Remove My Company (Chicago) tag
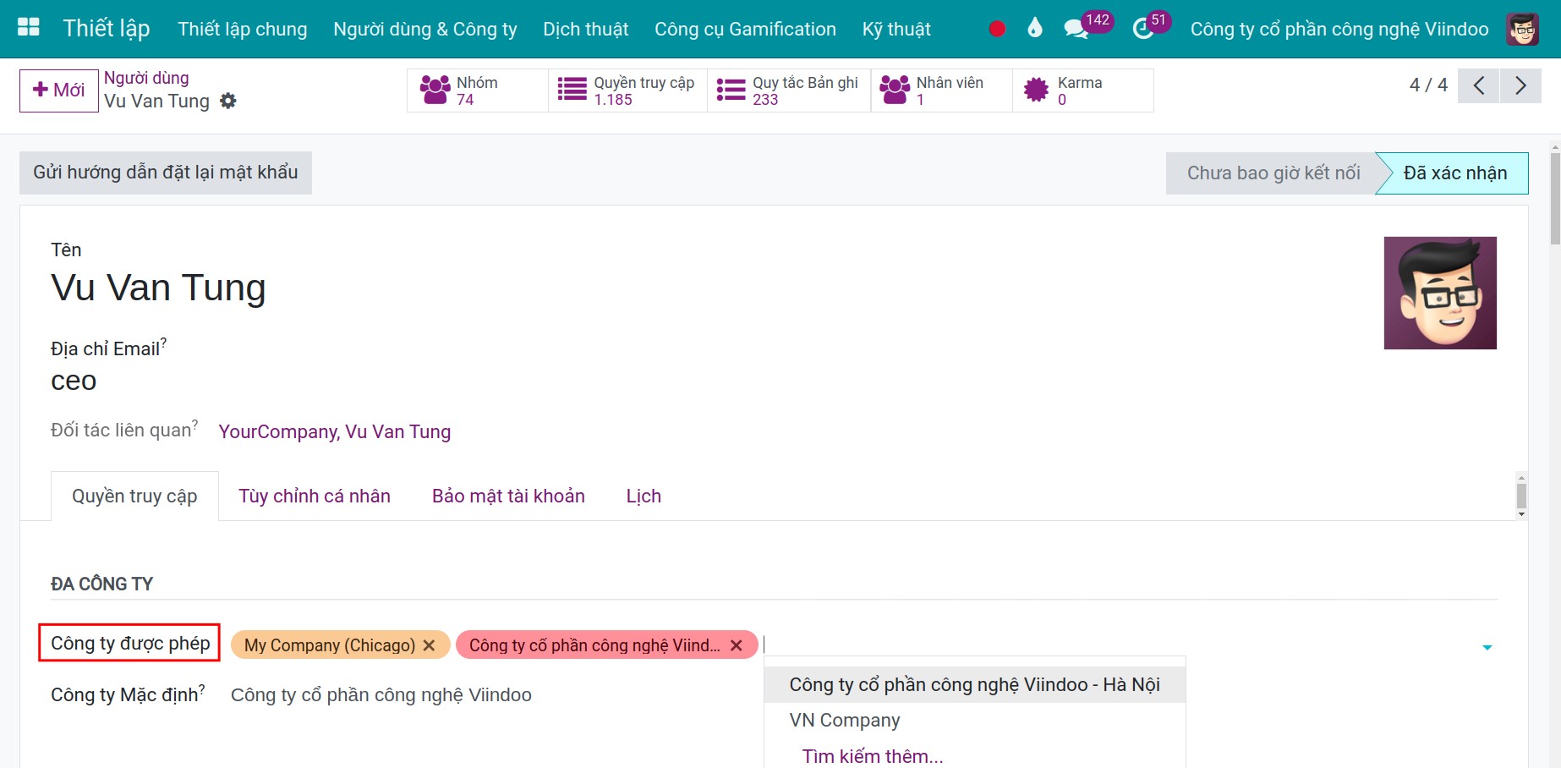1561x768 pixels. tap(430, 645)
